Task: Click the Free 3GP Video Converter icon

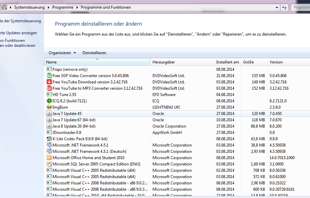Action: (x=49, y=75)
